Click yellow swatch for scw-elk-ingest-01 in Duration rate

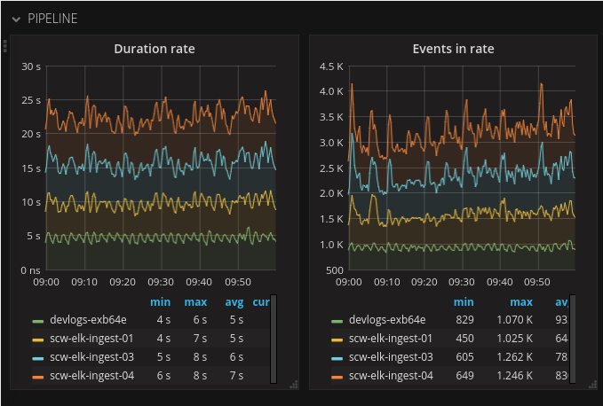(38, 340)
